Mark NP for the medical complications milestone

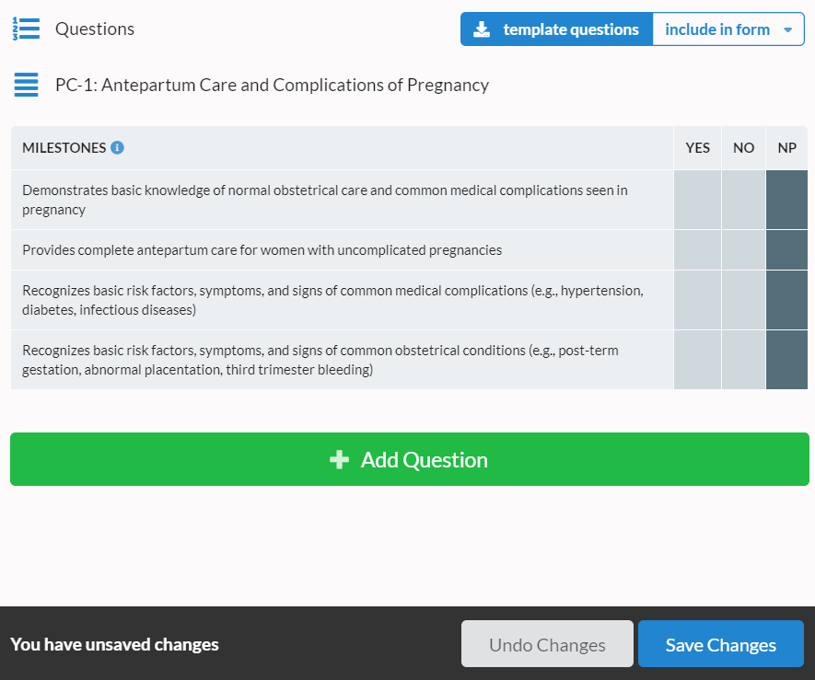(786, 299)
